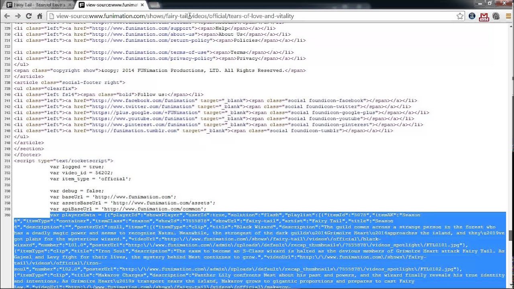Grab the vertical scrollbar thumb
Viewport: 514px width, 289px height.
point(511,235)
